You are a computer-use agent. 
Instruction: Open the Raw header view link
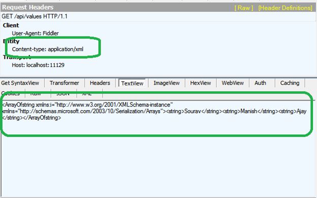point(244,8)
